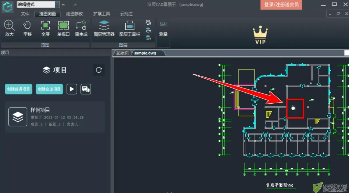Screen dimensions: 349x193
Task: Click the chat message icon button
Action: [x=86, y=89]
